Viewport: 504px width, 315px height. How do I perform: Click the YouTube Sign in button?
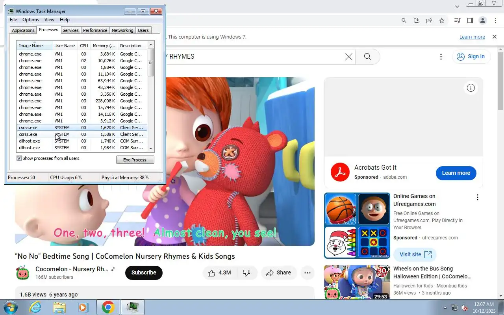[471, 57]
